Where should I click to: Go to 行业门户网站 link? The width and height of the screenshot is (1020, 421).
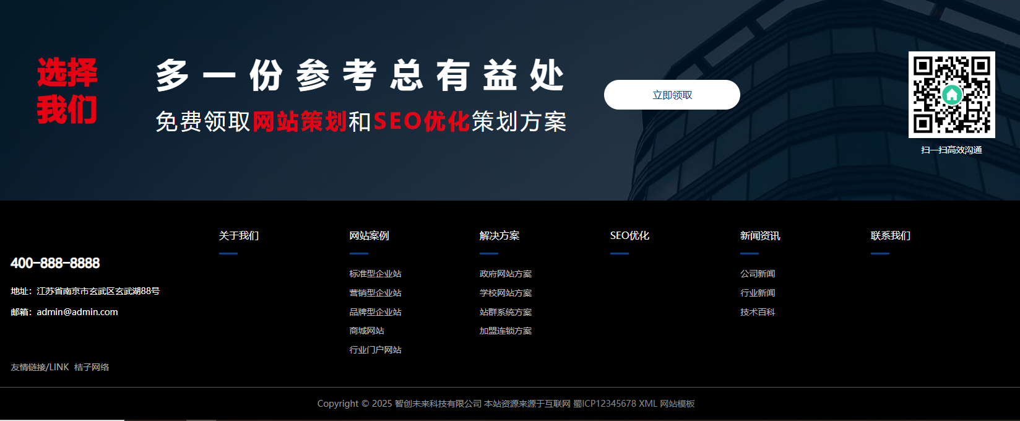point(375,350)
